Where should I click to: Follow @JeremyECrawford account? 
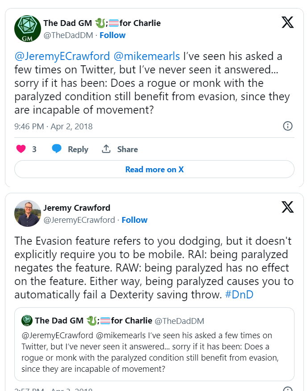pyautogui.click(x=134, y=220)
